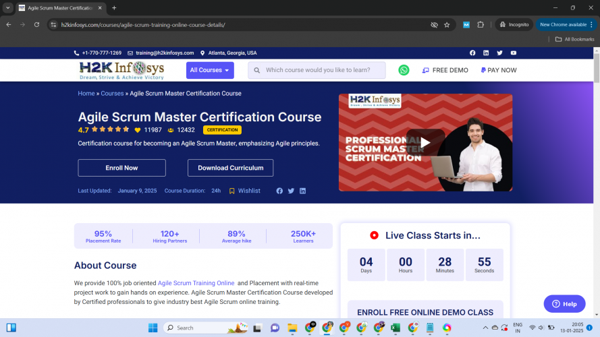Reload the page
The width and height of the screenshot is (600, 337).
coord(36,24)
